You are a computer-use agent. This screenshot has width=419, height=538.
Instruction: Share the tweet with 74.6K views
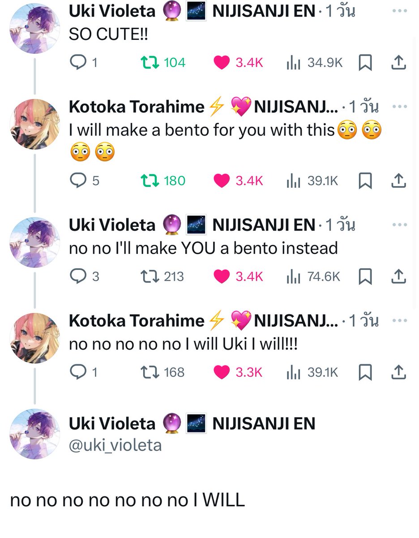(x=398, y=277)
